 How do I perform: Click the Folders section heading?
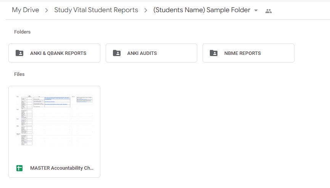coord(22,32)
